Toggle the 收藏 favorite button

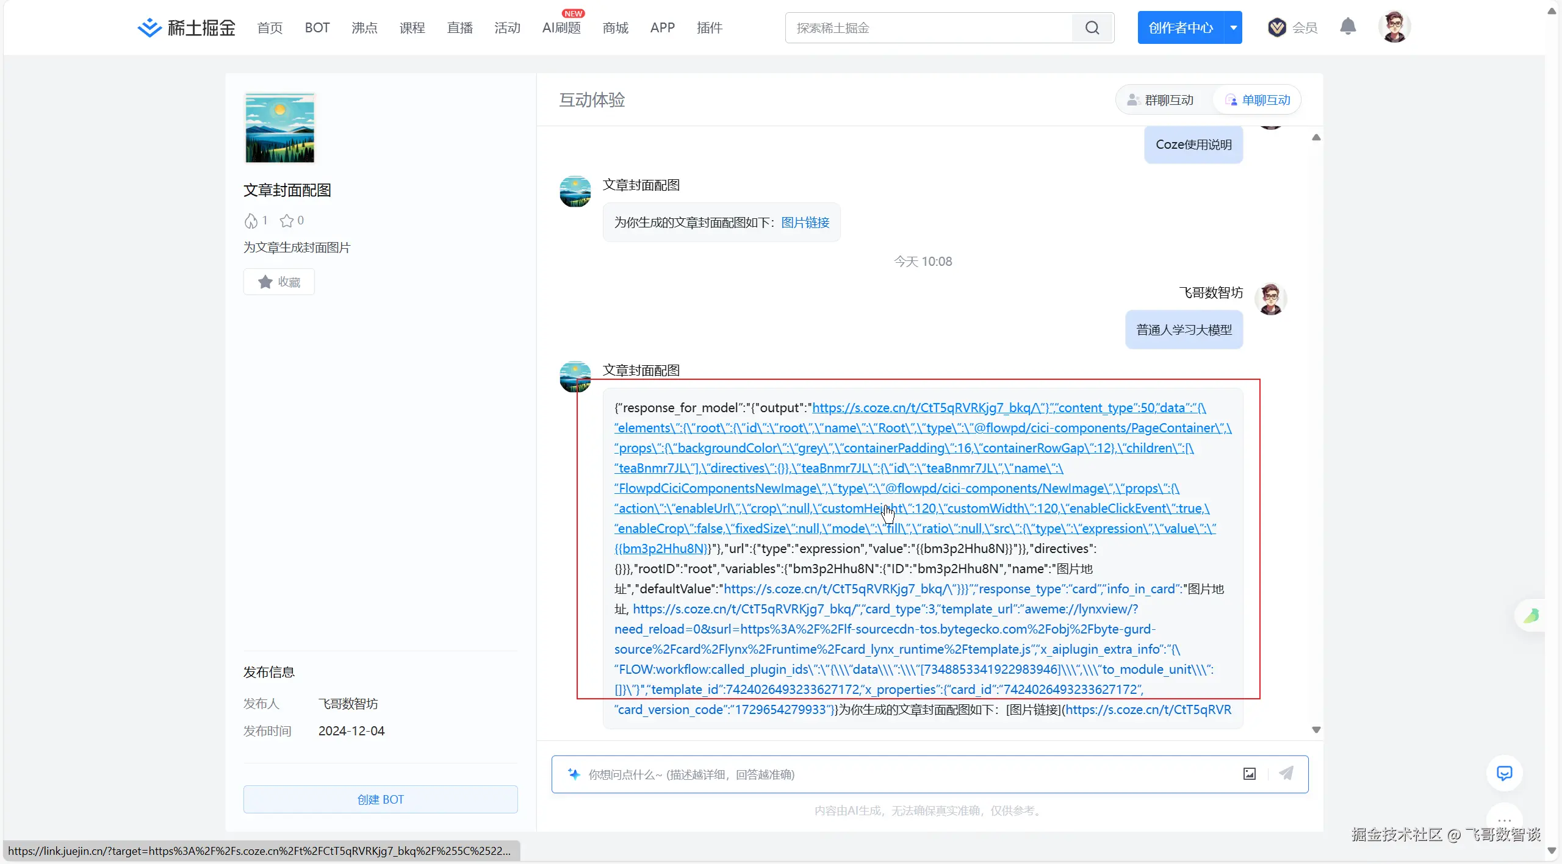tap(278, 282)
